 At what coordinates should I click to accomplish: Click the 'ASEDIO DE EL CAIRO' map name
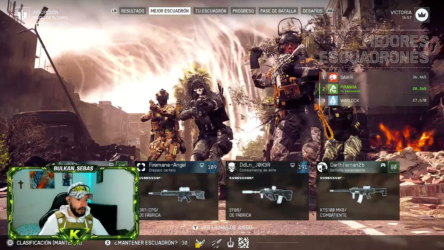click(50, 18)
